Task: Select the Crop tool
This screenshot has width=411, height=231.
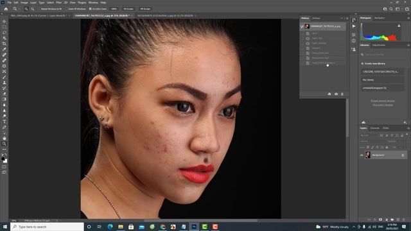Action: point(4,44)
